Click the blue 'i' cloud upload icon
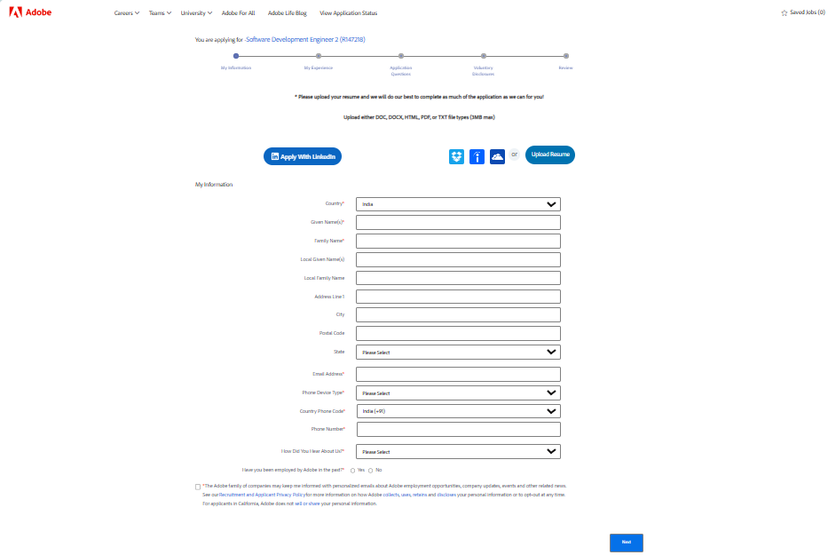Screen dimensions: 836x555 [x=477, y=157]
